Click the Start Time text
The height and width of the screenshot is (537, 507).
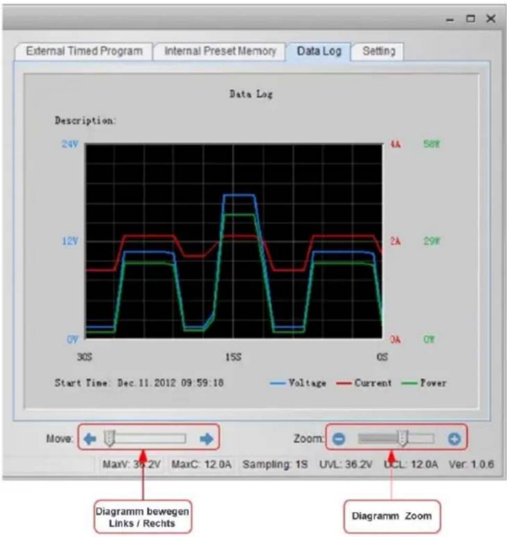tap(139, 383)
